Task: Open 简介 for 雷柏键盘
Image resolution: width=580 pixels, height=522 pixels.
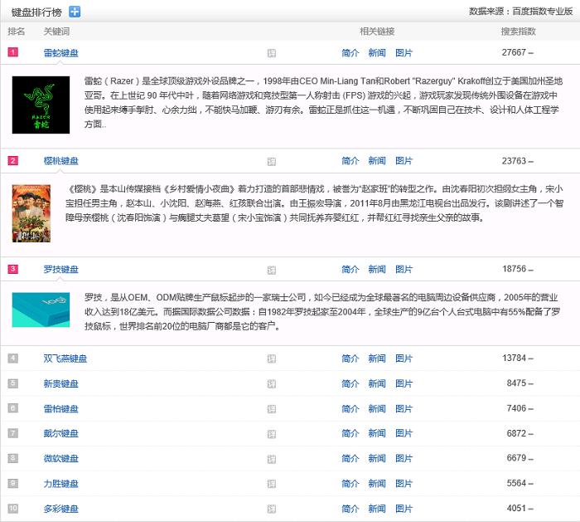Action: [x=350, y=409]
